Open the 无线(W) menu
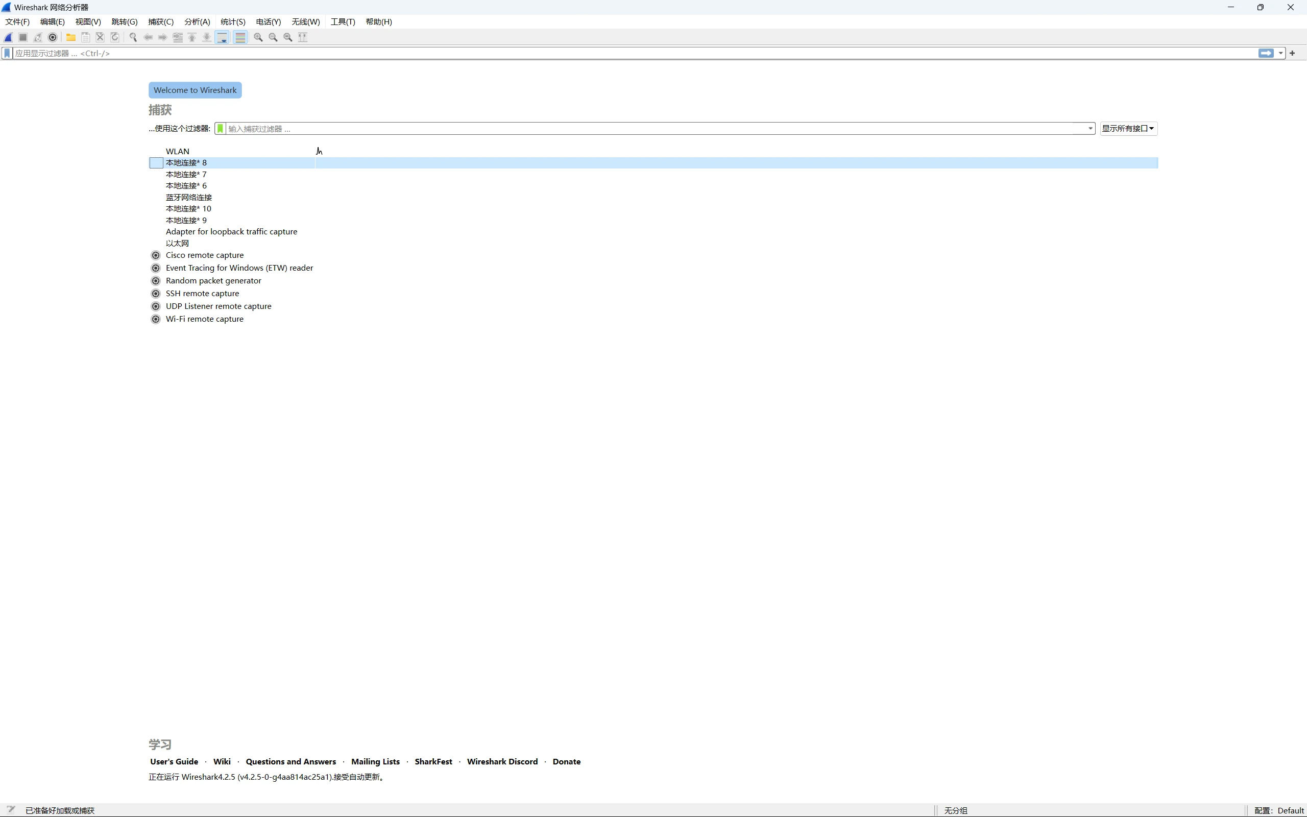 [x=306, y=21]
